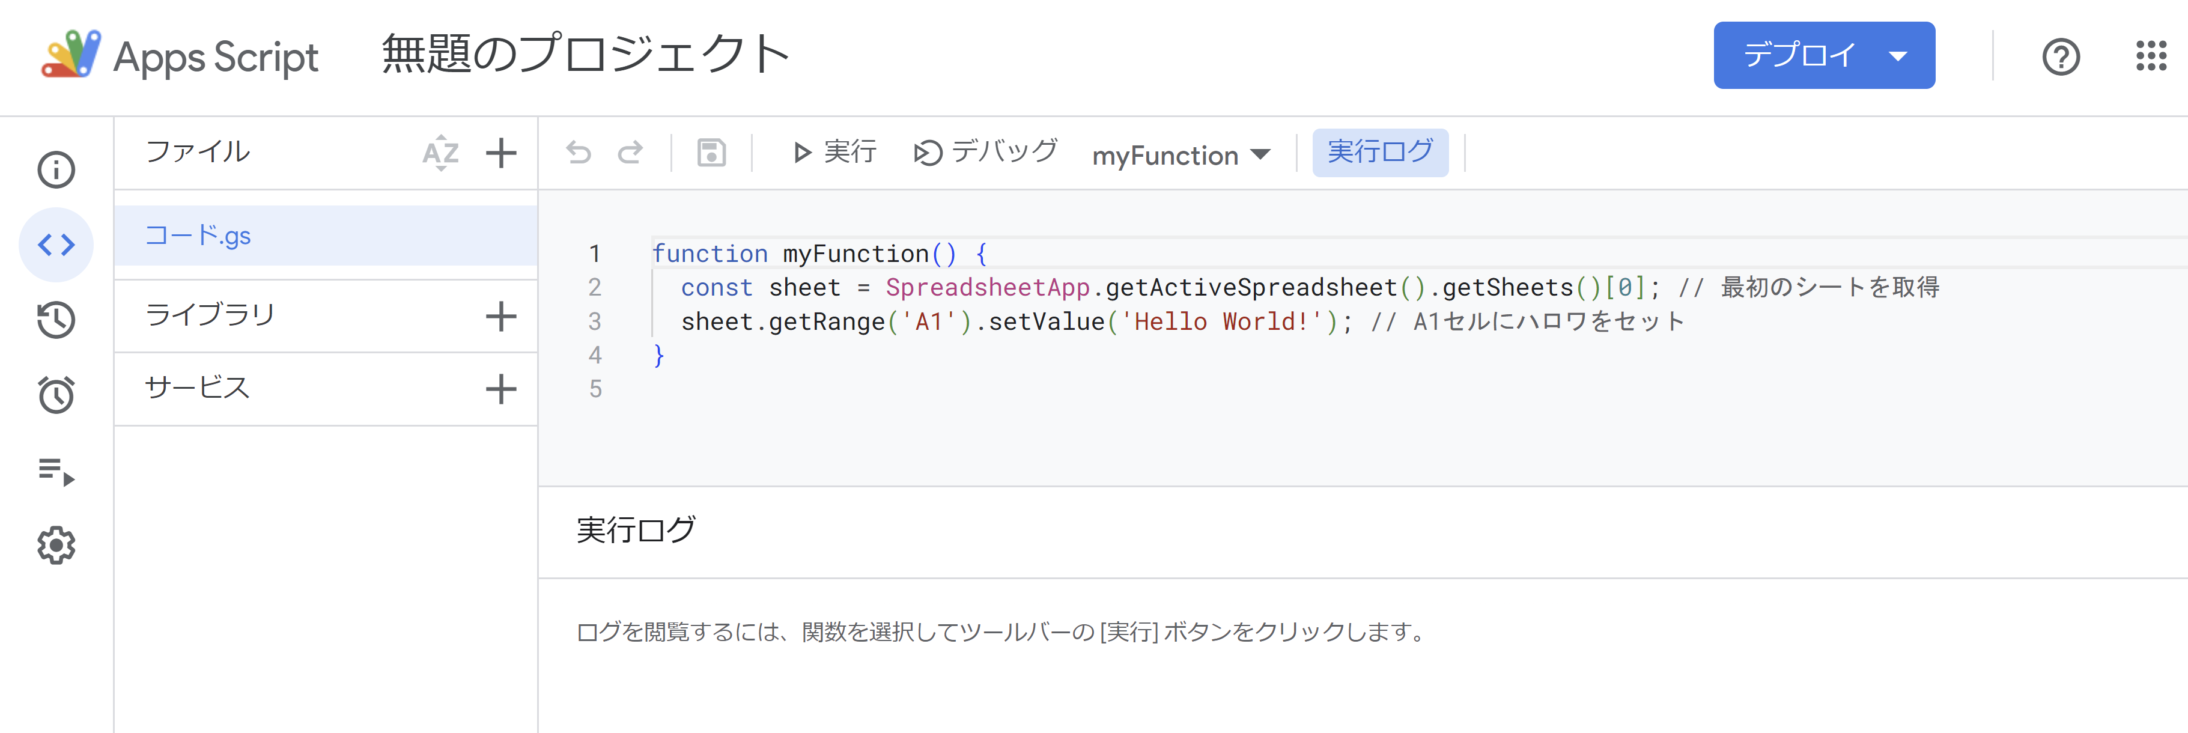This screenshot has width=2188, height=733.
Task: Select the コード.gs file
Action: coord(199,236)
